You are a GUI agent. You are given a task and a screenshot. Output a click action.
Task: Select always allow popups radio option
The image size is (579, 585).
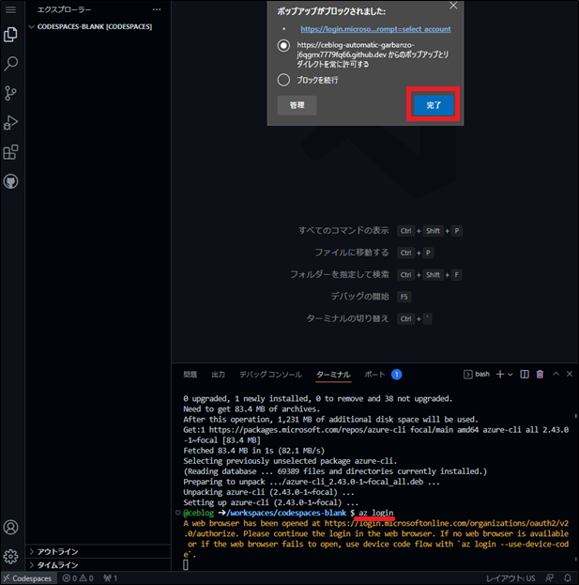(283, 45)
